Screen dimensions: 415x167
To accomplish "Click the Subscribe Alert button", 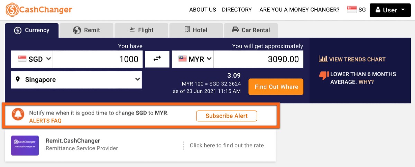I will [x=227, y=116].
